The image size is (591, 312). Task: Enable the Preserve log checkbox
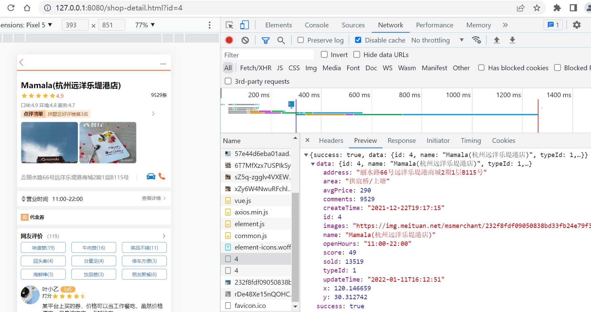(x=301, y=40)
